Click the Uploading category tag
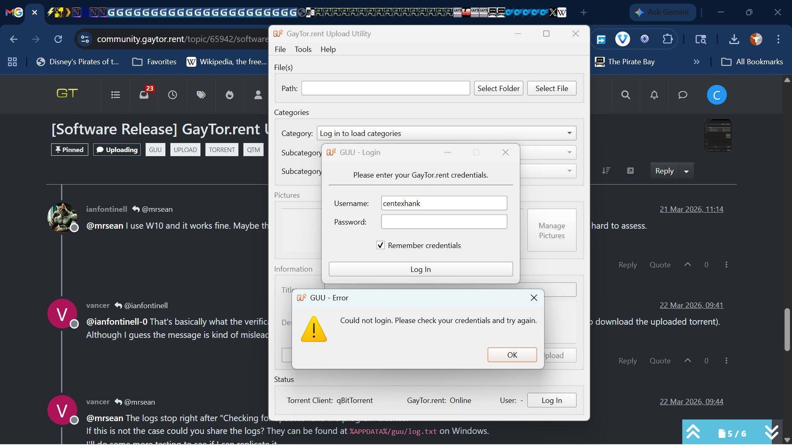 click(x=117, y=150)
